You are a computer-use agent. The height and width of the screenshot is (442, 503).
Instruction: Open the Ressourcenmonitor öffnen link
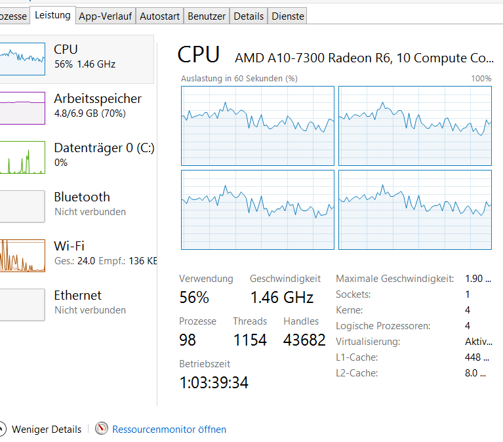point(169,429)
